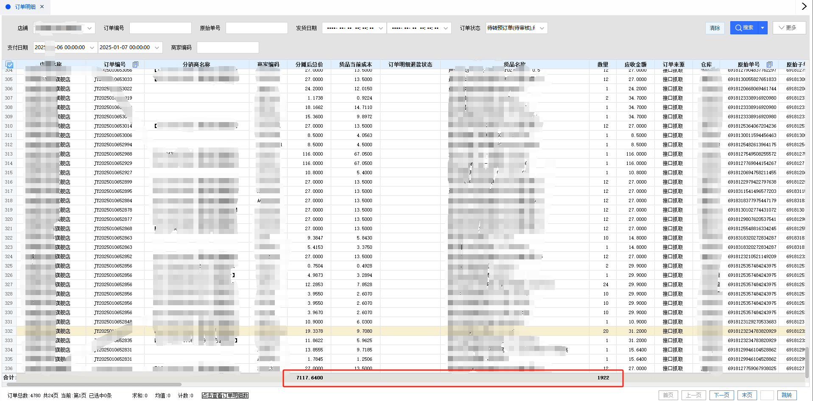Viewport: 813px width, 401px height.
Task: Toggle the select-all checkbox in table header
Action: pos(9,64)
